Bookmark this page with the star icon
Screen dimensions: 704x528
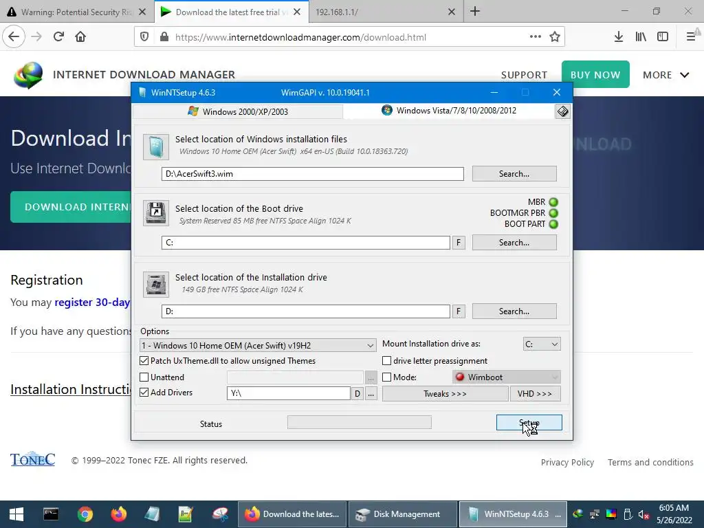tap(555, 37)
